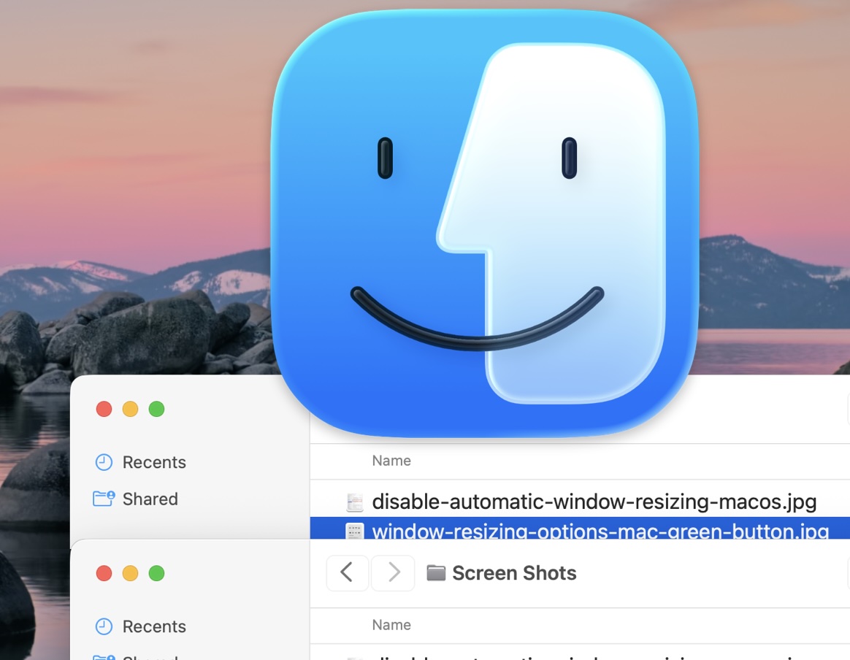
Task: Click the green zoom button on upper window
Action: [156, 409]
